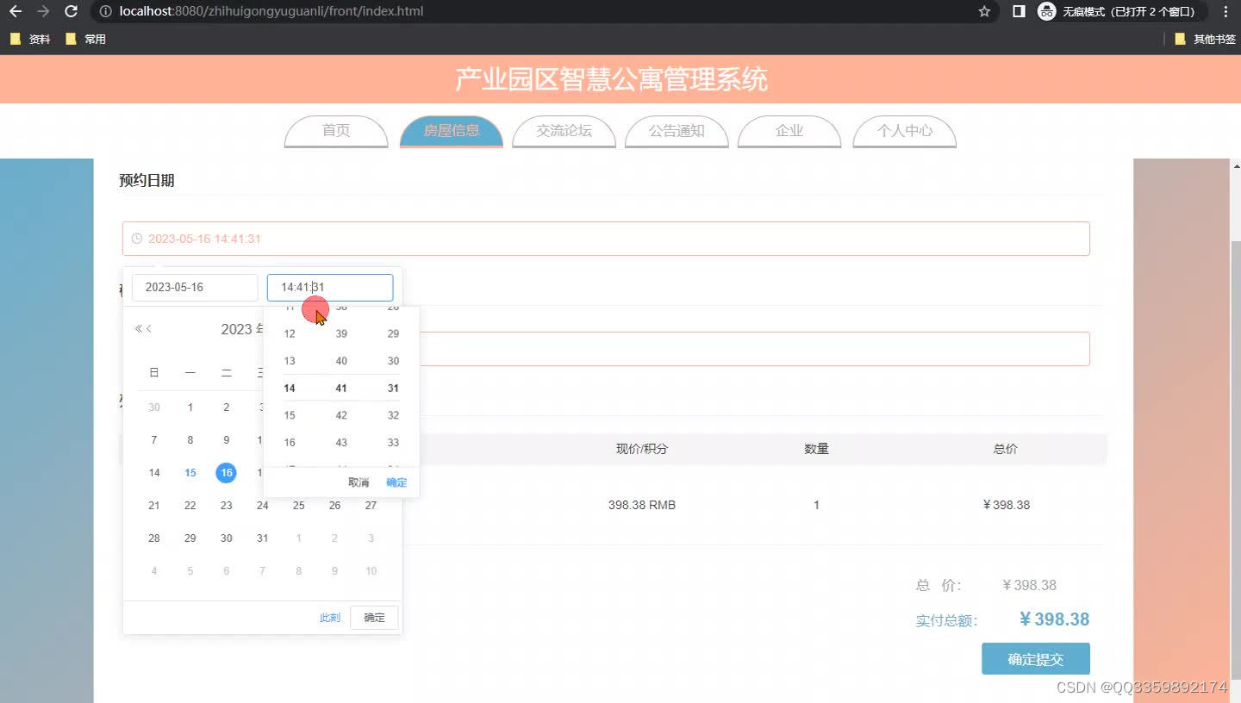Click the 398.38 RMB price cell
Image resolution: width=1241 pixels, height=703 pixels.
[x=642, y=505]
